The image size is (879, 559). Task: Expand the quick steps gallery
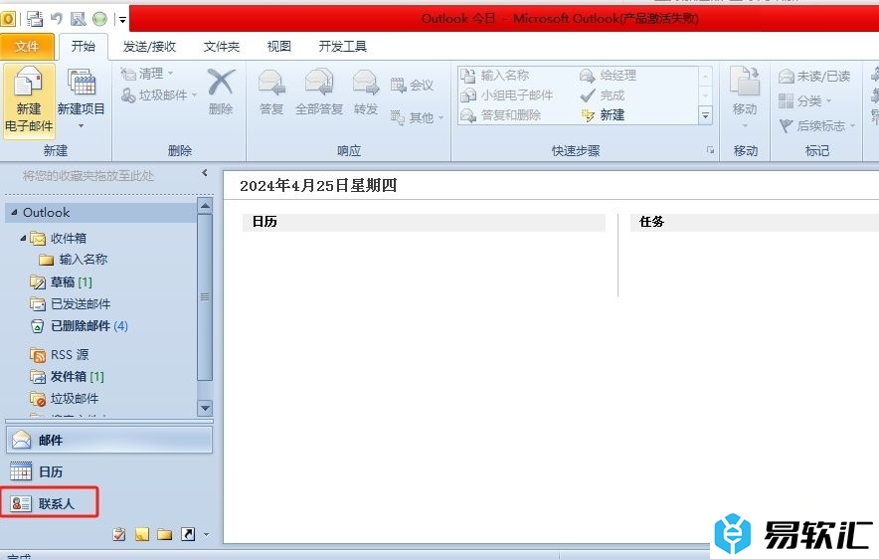(x=706, y=116)
